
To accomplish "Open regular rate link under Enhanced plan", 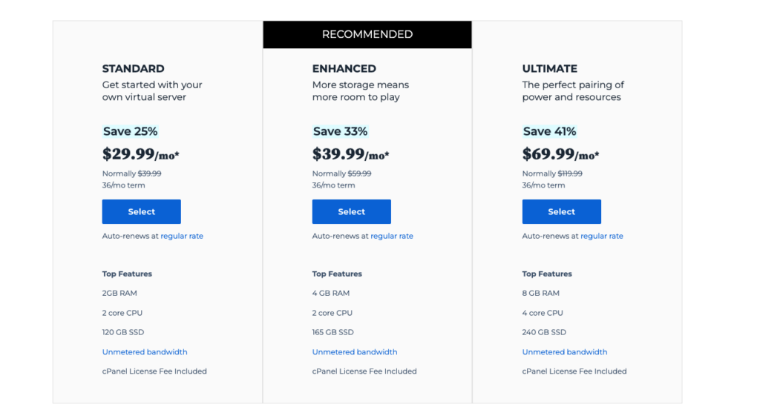I will point(392,236).
